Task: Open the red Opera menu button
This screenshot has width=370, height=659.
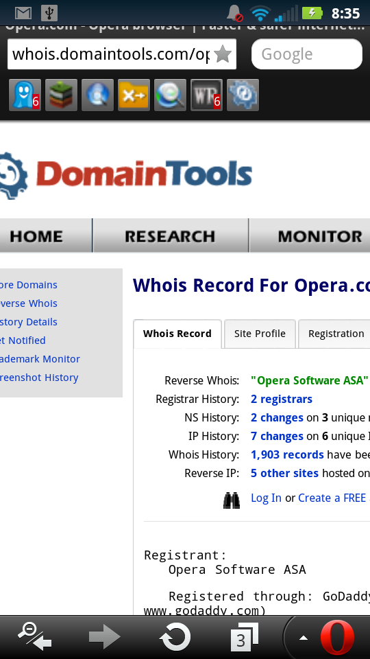Action: (x=337, y=638)
